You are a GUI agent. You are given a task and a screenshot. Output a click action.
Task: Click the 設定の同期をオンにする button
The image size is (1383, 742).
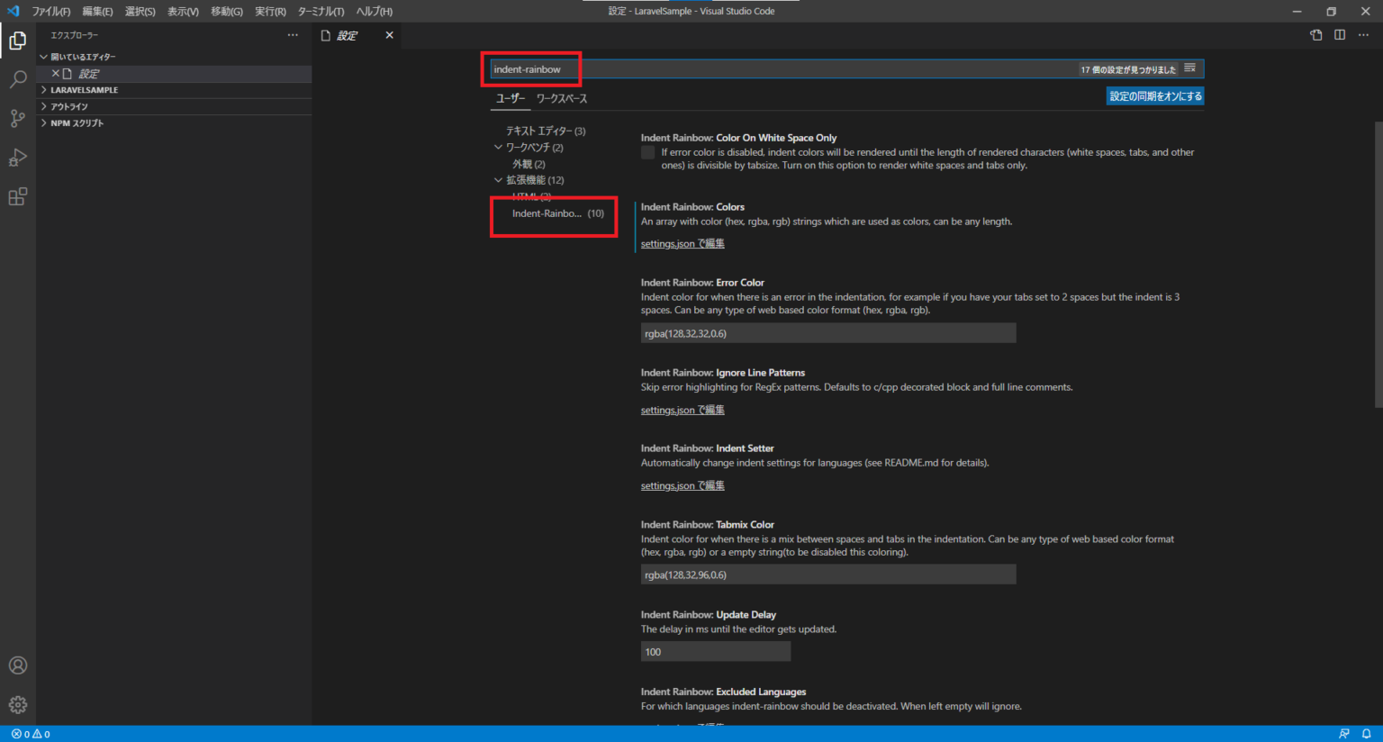pyautogui.click(x=1155, y=96)
